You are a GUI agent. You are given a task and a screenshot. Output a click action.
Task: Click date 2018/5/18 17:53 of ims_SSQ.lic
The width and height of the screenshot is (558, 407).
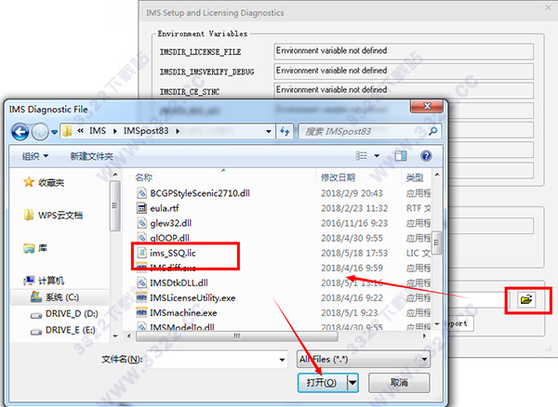point(354,253)
